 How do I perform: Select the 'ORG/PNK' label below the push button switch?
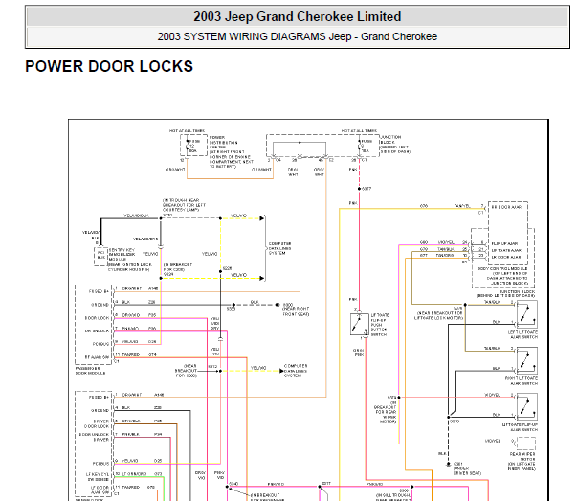[x=359, y=353]
